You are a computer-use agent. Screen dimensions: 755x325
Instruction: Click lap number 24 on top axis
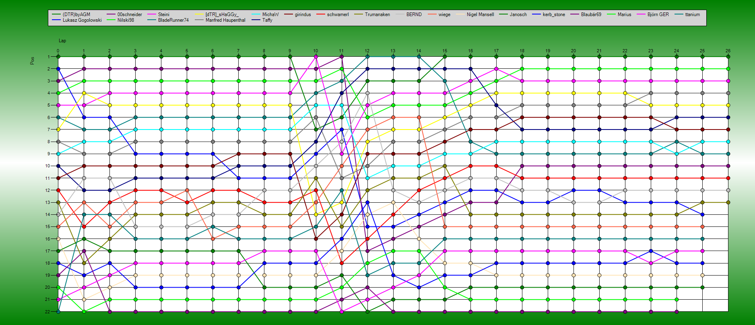coord(677,51)
